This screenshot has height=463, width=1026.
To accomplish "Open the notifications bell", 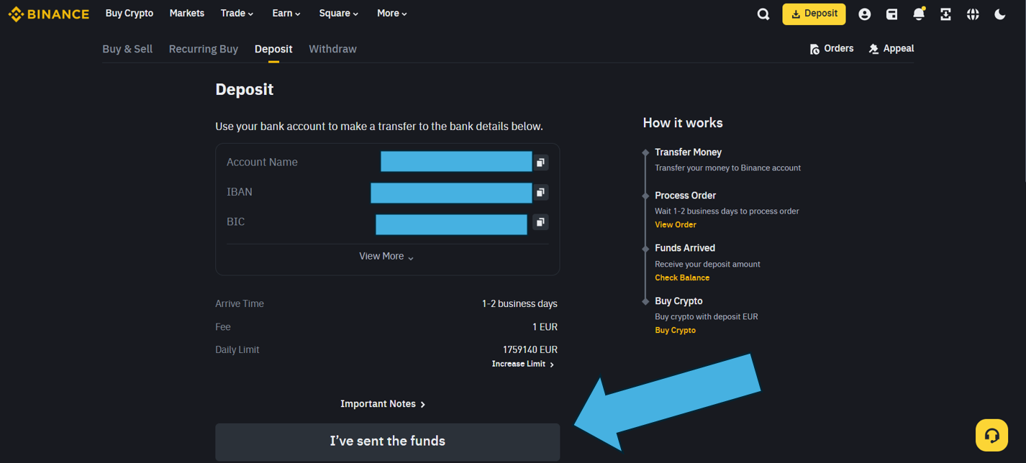I will click(919, 14).
